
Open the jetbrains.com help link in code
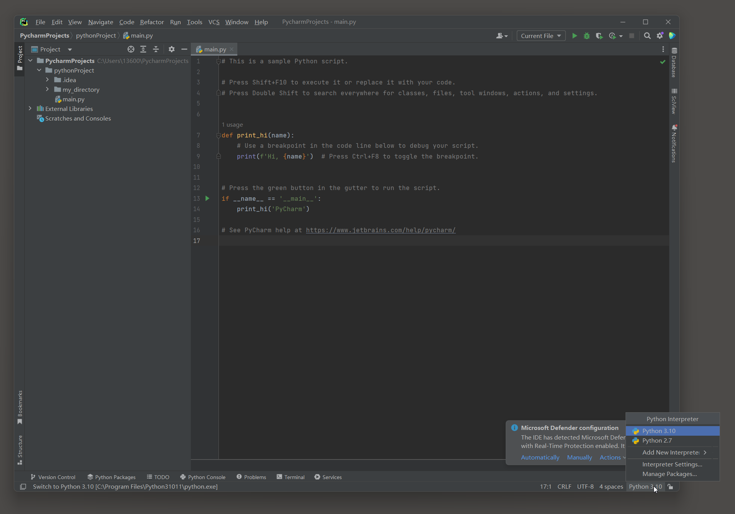click(381, 230)
